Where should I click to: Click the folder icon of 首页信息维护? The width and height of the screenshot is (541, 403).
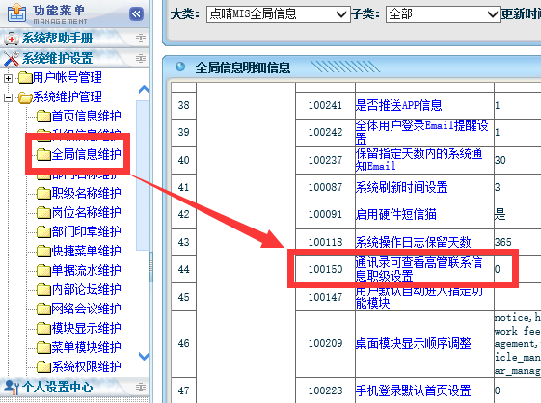pos(43,117)
